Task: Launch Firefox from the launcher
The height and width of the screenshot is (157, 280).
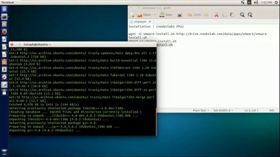Action: pos(4,32)
